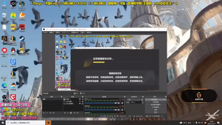The image size is (222, 125).
Task: Start recording with 开始录制 button
Action: click(155, 102)
